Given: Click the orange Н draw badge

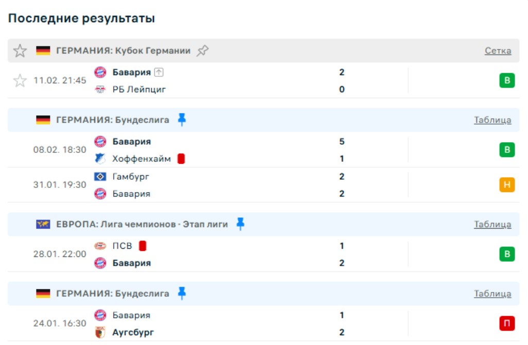Looking at the screenshot, I should [506, 185].
